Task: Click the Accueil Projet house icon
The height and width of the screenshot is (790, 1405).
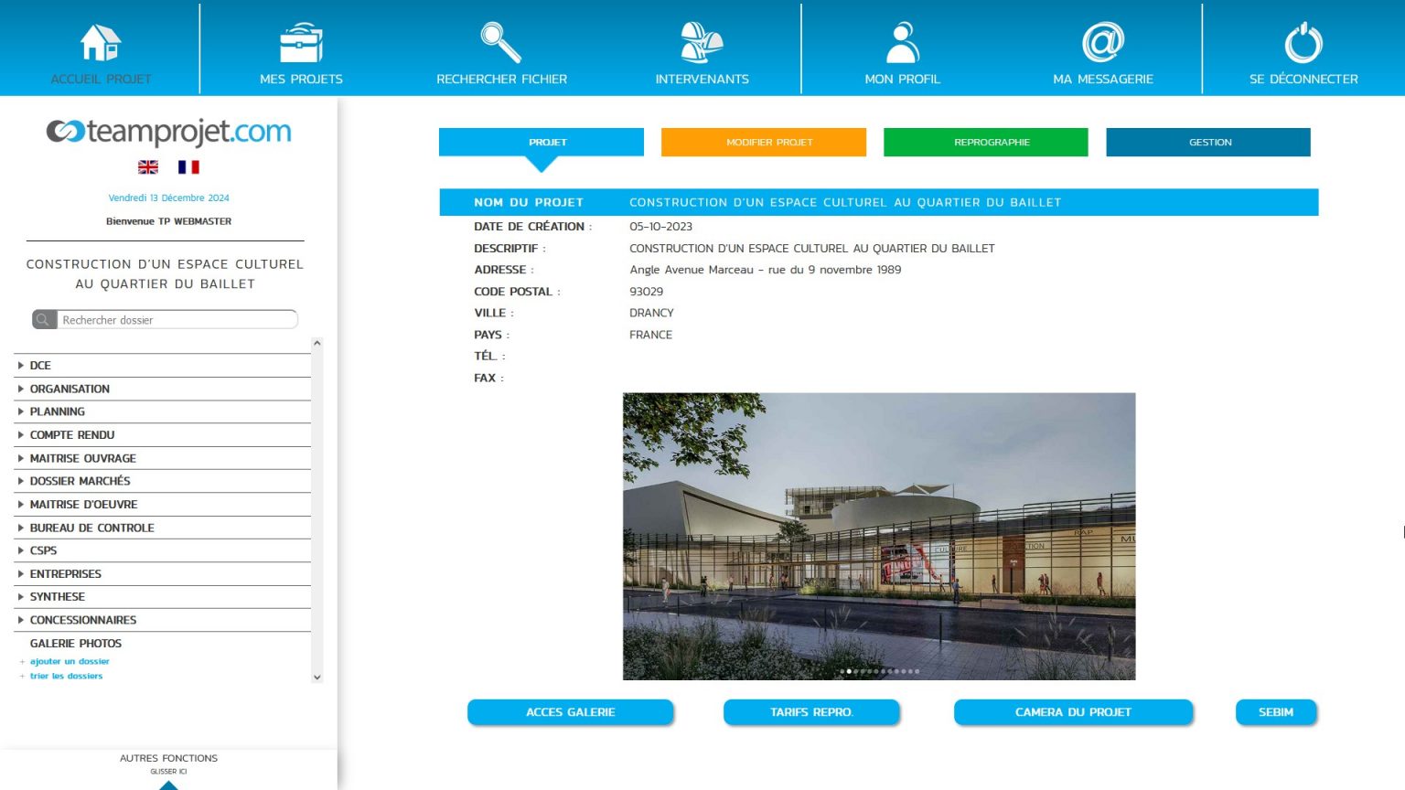Action: 101,43
